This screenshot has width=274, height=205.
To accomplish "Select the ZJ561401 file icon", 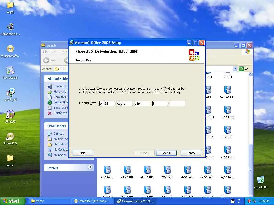I will [x=127, y=170].
